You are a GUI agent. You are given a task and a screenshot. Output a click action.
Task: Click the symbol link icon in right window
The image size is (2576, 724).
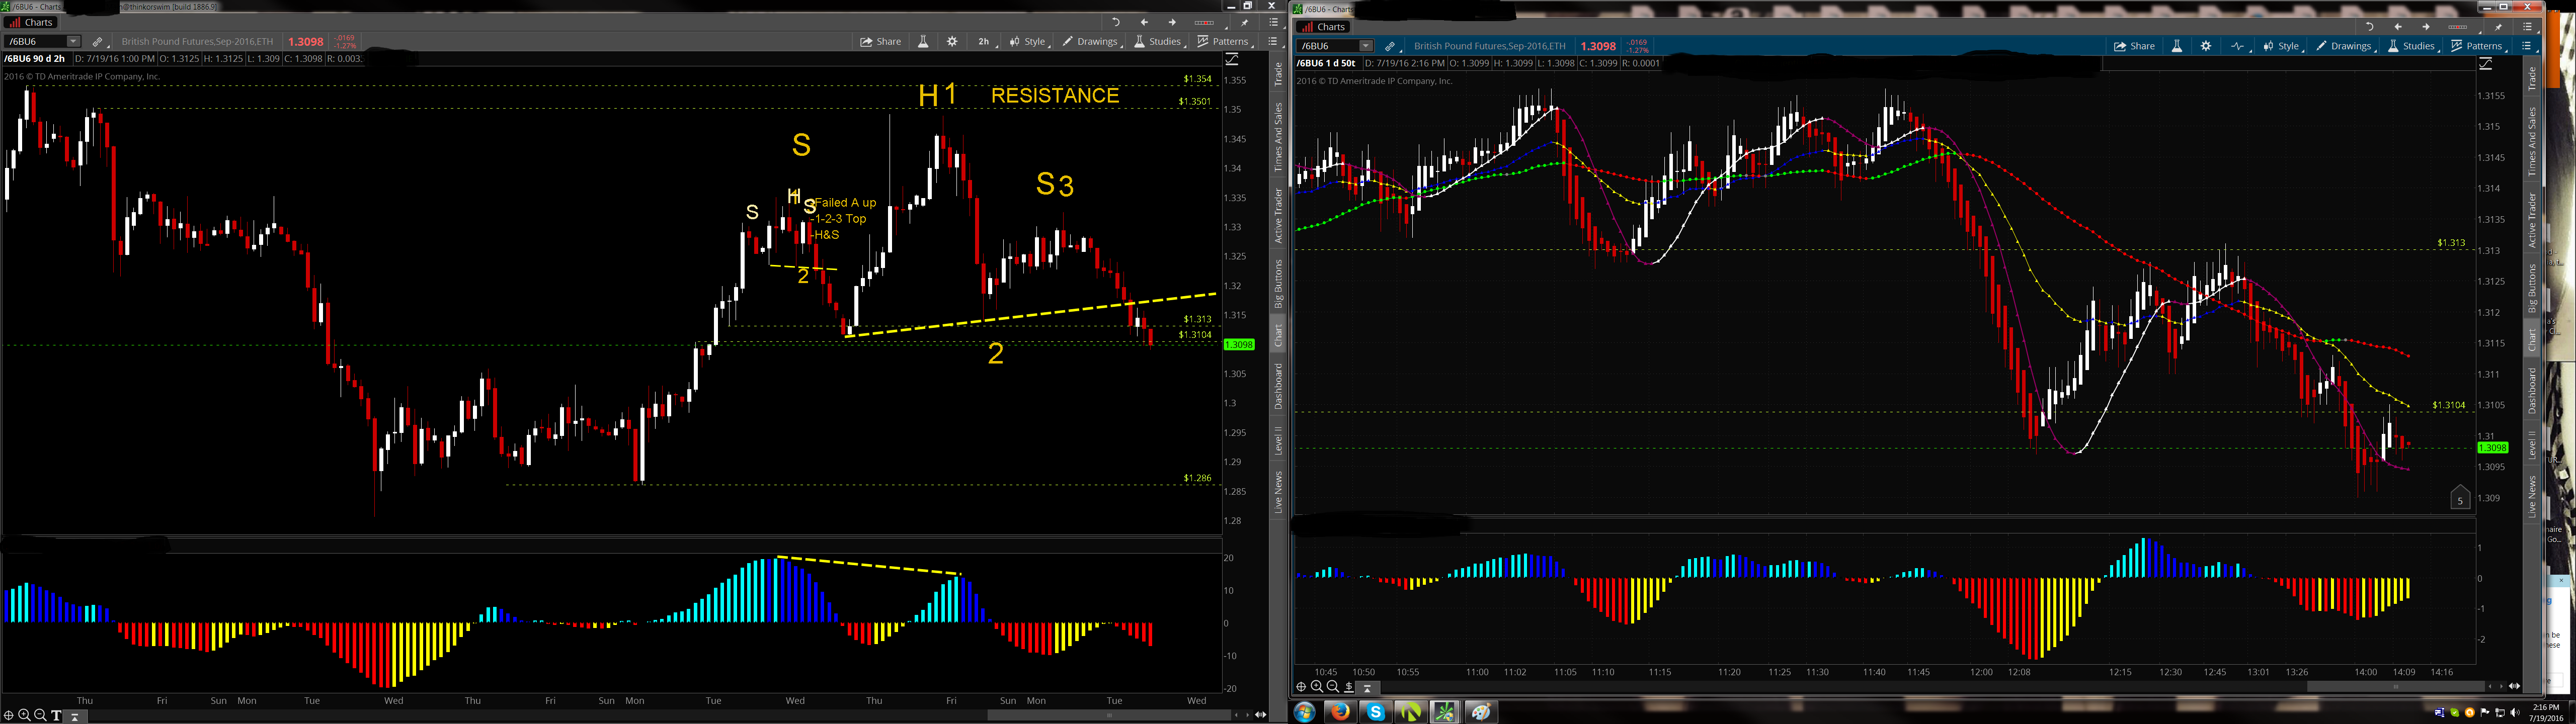(1391, 46)
